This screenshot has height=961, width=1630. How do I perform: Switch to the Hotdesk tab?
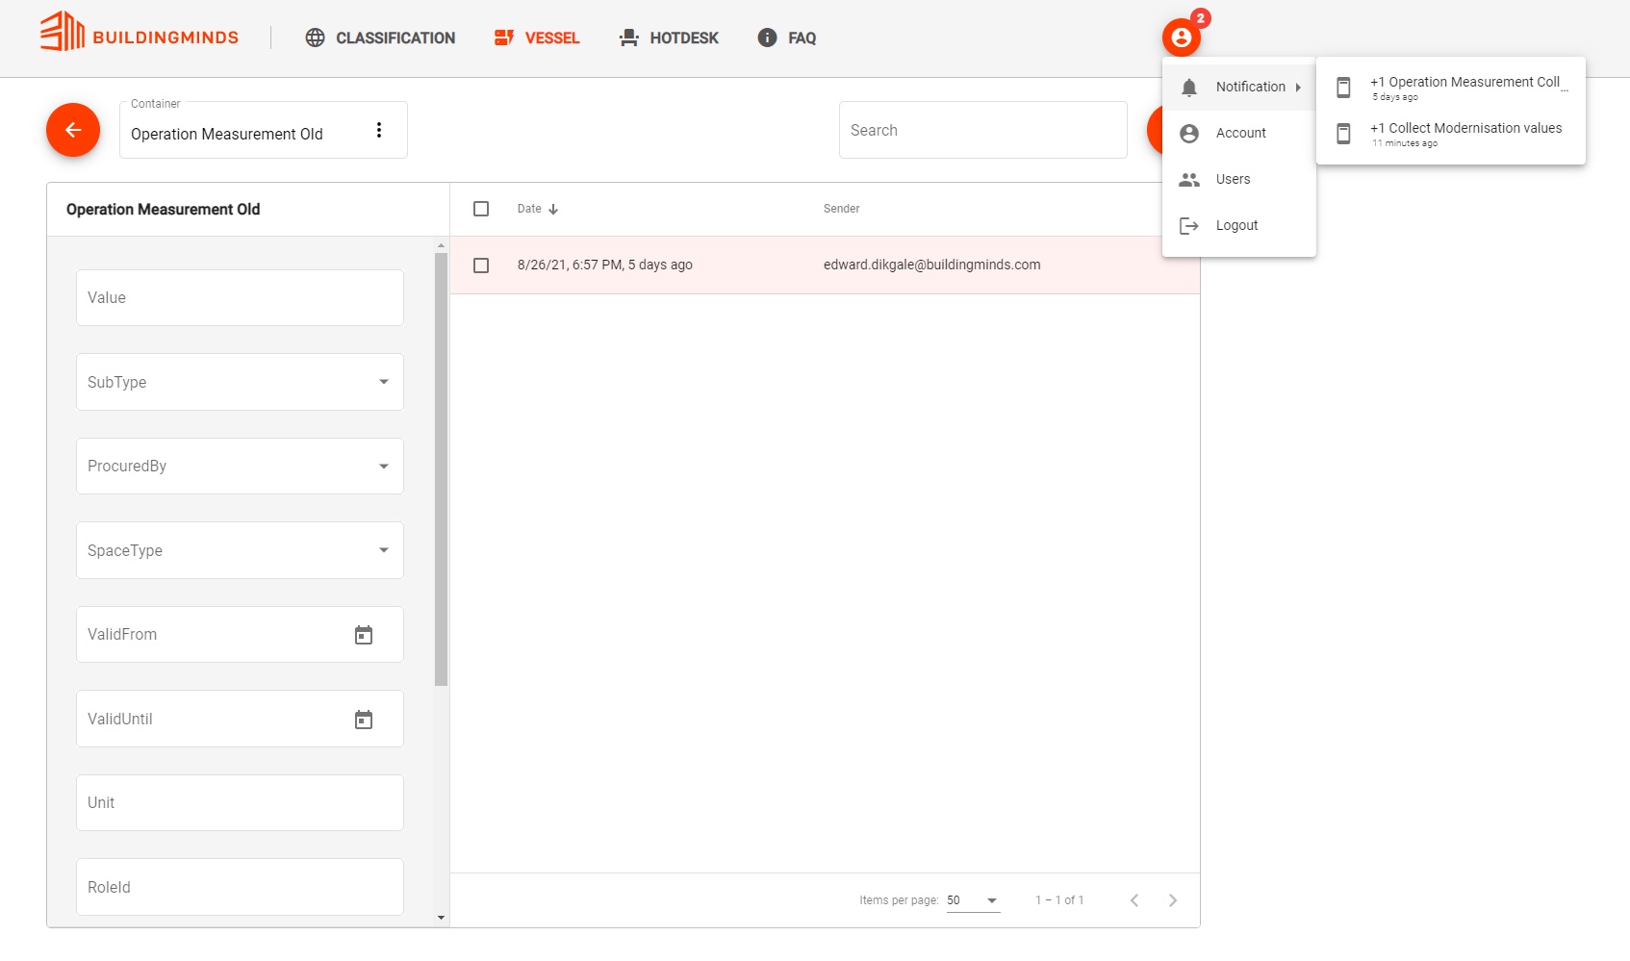(x=669, y=38)
